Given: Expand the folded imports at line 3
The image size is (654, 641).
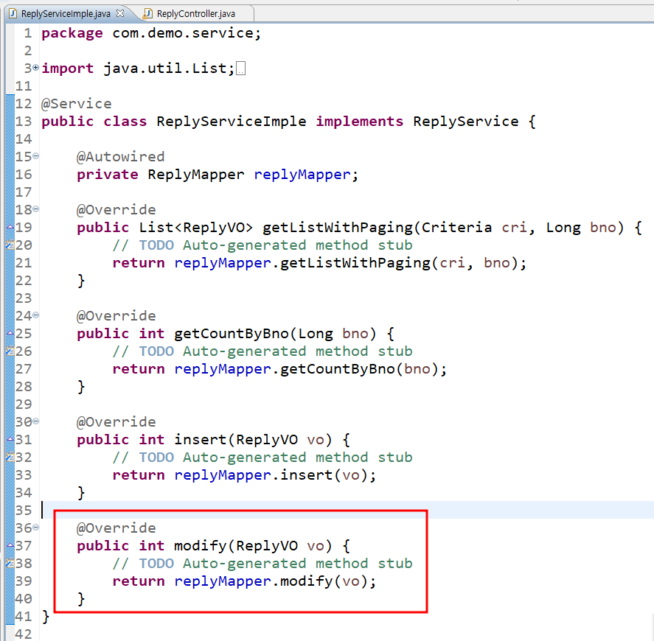Looking at the screenshot, I should point(36,67).
